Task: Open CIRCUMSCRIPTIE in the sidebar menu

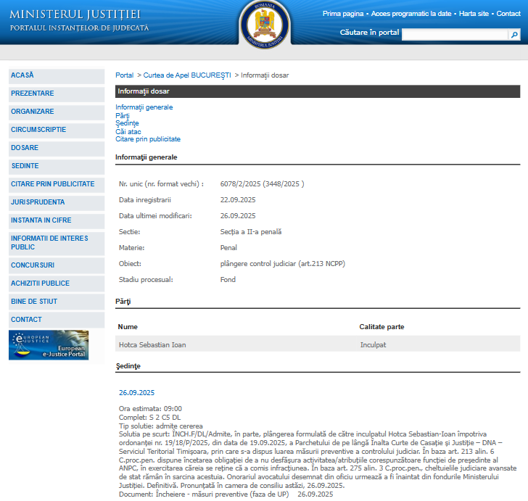Action: (57, 130)
